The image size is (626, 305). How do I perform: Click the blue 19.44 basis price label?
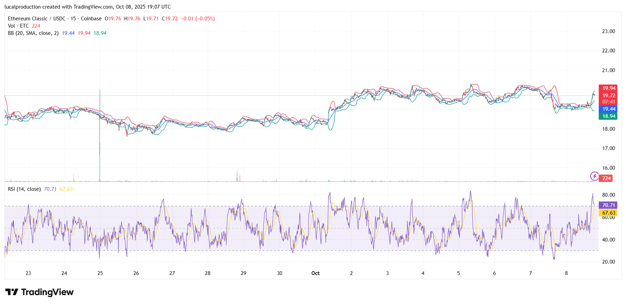tap(608, 109)
